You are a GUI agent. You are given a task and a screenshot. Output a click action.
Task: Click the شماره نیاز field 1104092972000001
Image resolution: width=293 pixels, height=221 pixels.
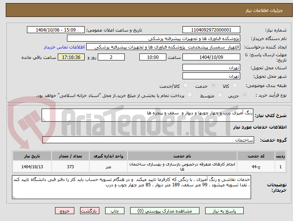pyautogui.click(x=211, y=30)
